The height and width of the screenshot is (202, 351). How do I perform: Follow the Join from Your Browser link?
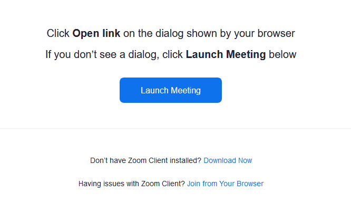point(225,184)
